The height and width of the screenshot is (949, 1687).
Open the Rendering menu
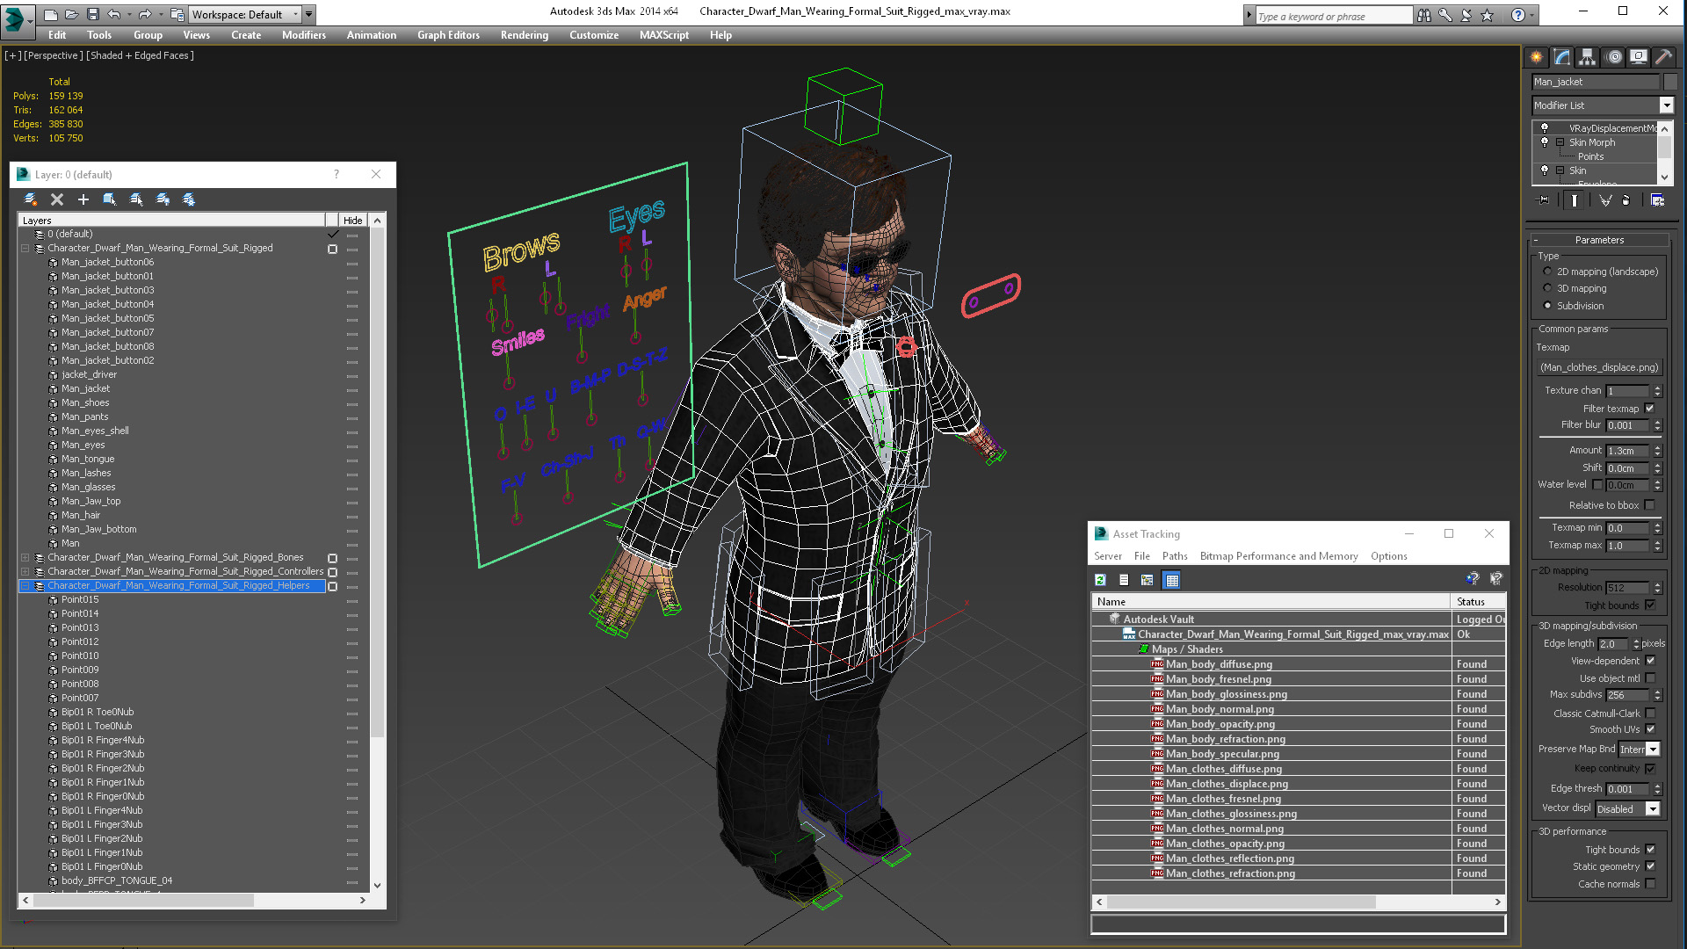(524, 35)
